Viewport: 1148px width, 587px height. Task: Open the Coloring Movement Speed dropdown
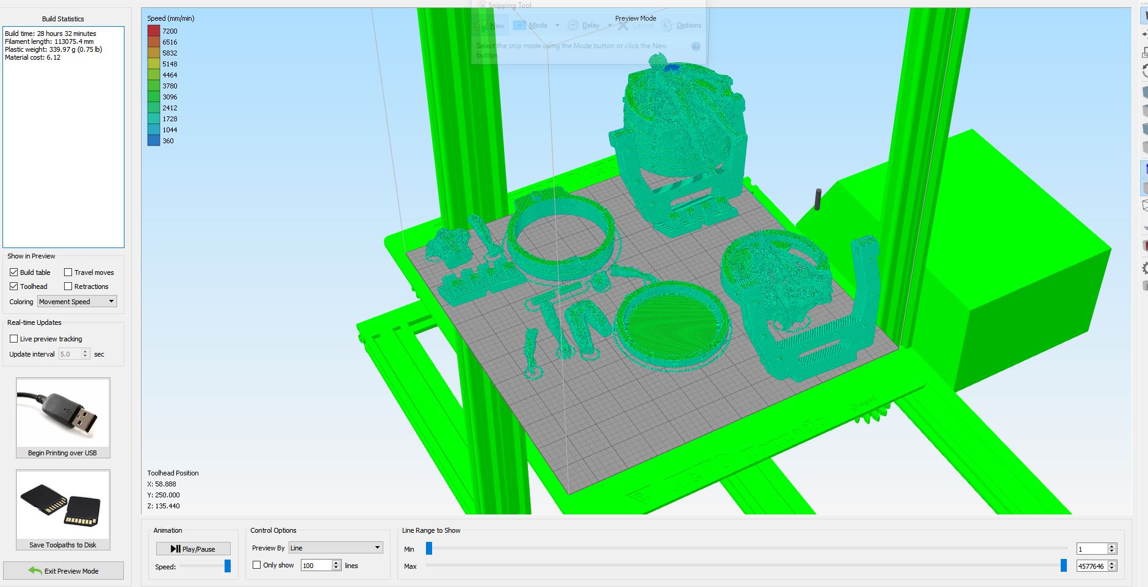[77, 302]
